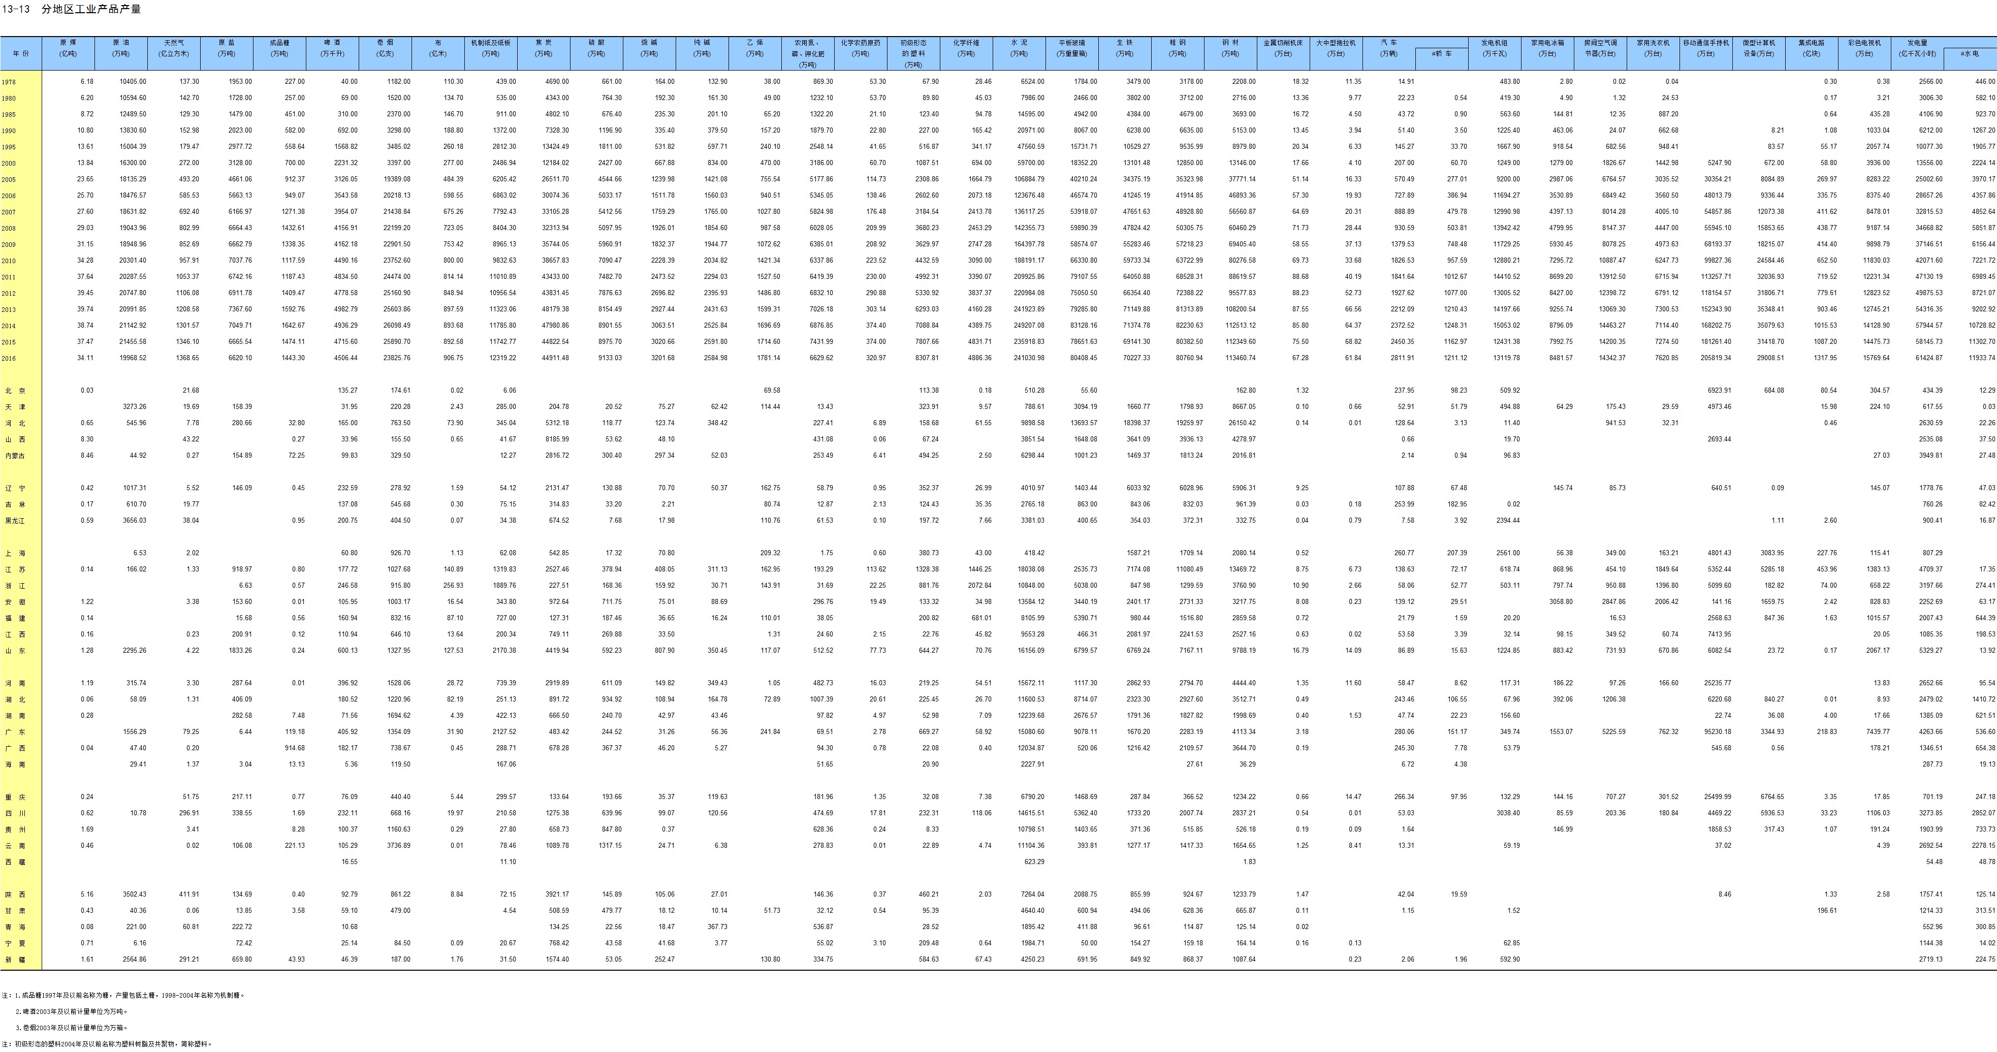Screen dimensions: 1997x1052
Task: Select the #水电 sub-column header
Action: click(1970, 59)
